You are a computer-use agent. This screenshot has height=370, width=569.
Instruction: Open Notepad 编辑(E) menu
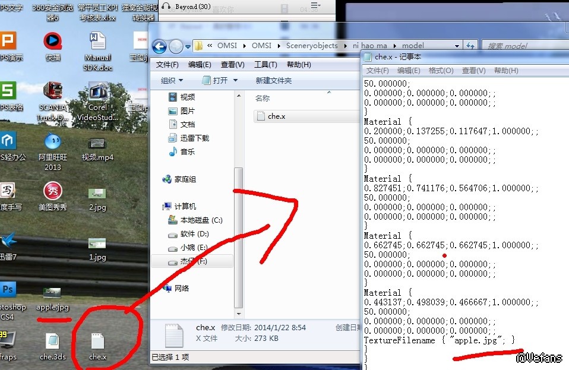click(x=409, y=70)
